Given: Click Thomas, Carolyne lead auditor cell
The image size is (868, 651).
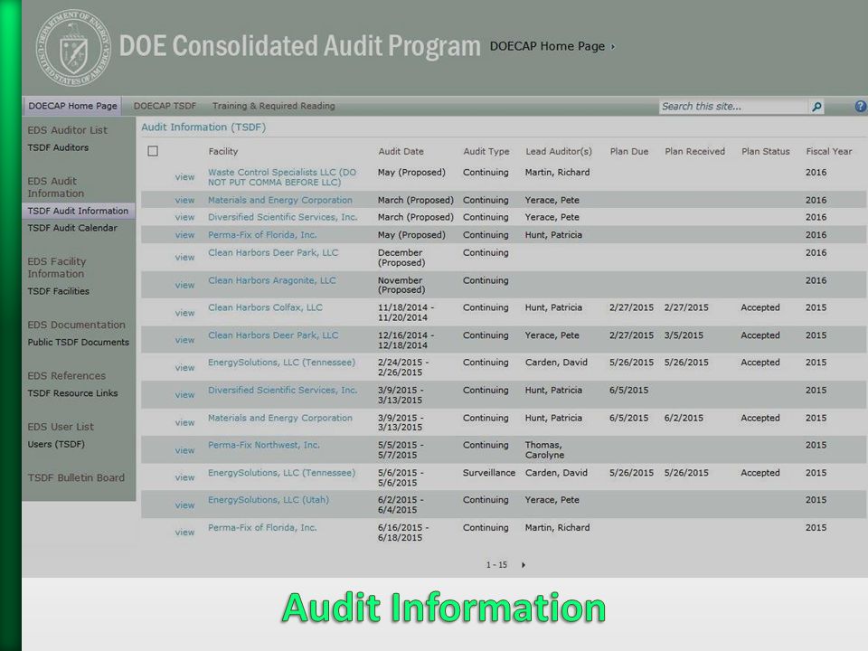Looking at the screenshot, I should (544, 449).
